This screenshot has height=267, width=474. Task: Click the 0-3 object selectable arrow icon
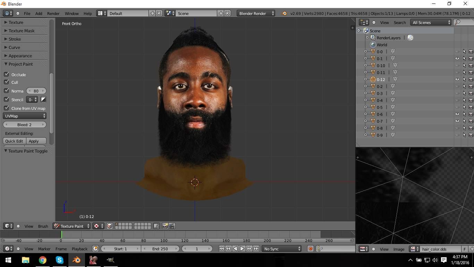[x=464, y=93]
